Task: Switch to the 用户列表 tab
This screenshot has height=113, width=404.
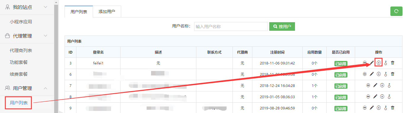Action: pos(79,12)
